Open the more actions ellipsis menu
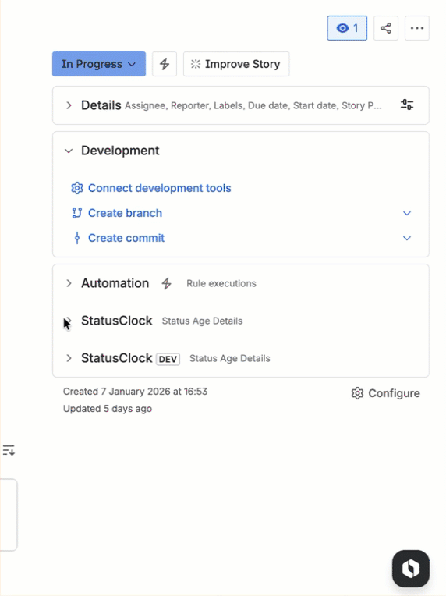The image size is (446, 596). click(x=416, y=28)
